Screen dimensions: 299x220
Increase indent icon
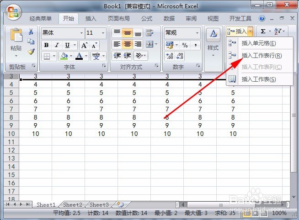127,56
